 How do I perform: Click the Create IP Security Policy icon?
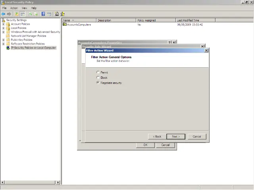(x=57, y=14)
